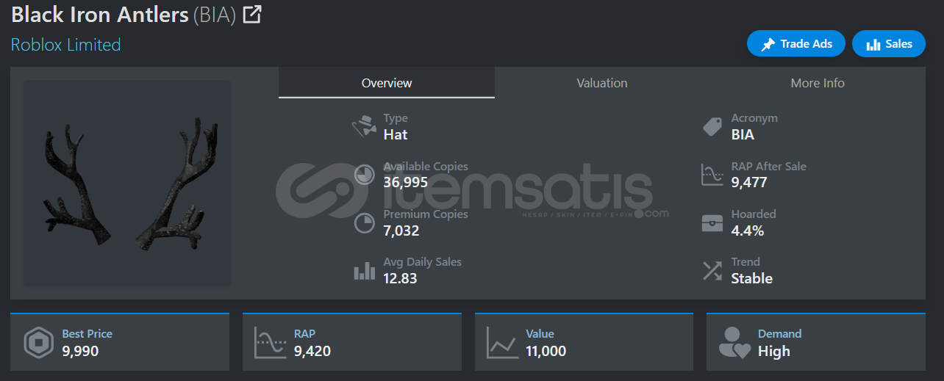Click the RAP After Sale label

(x=768, y=167)
